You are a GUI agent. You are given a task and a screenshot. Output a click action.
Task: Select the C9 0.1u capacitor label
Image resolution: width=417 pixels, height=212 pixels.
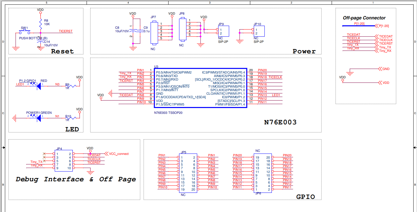point(146,29)
